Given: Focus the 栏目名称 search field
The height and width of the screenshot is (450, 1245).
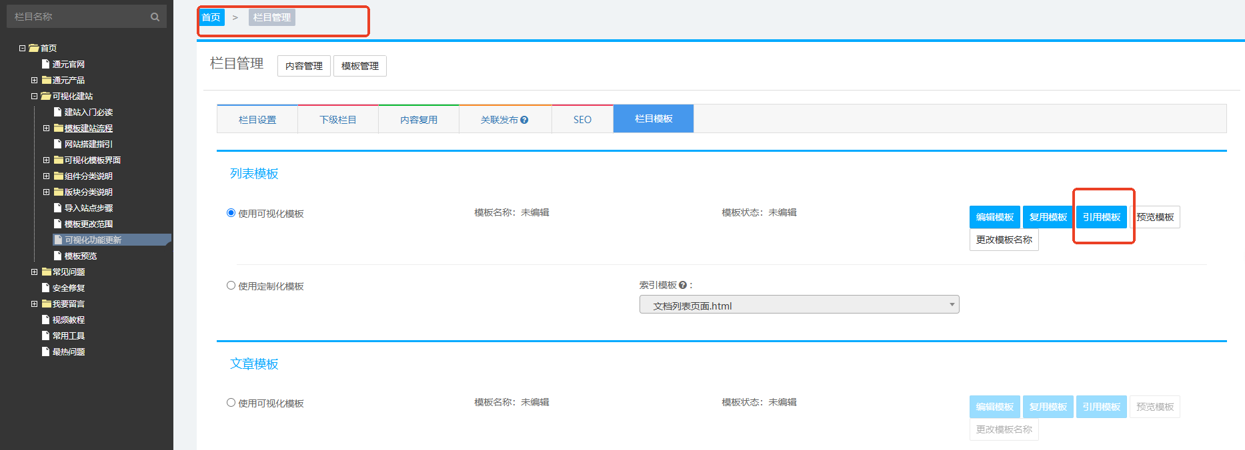Looking at the screenshot, I should point(80,17).
